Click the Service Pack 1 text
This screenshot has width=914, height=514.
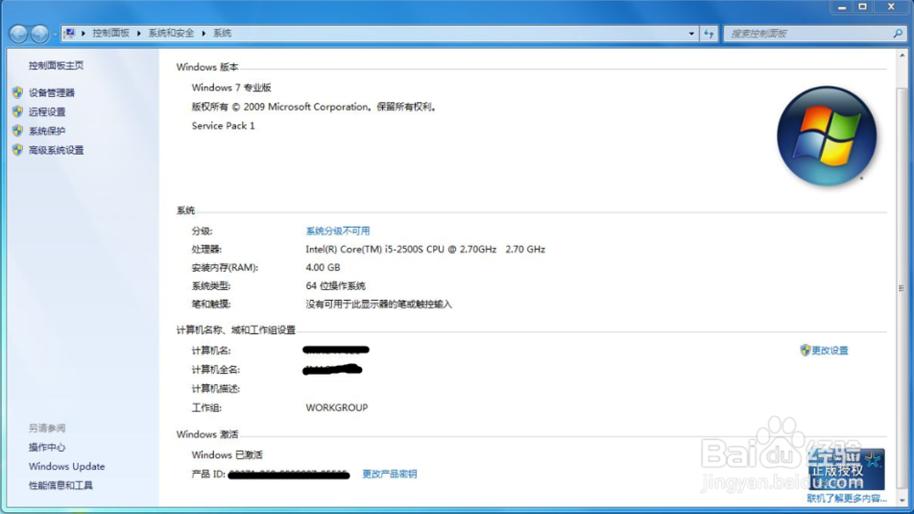coord(223,125)
